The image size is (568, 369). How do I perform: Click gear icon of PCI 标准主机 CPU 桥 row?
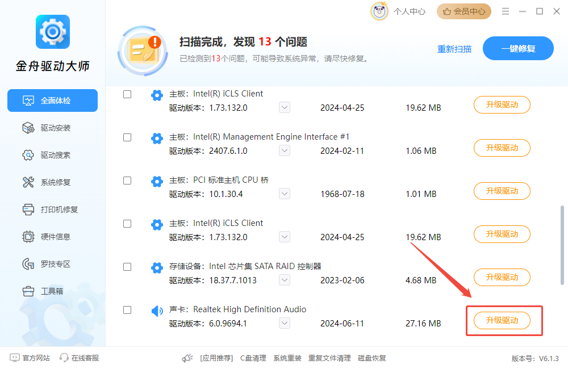coord(157,182)
